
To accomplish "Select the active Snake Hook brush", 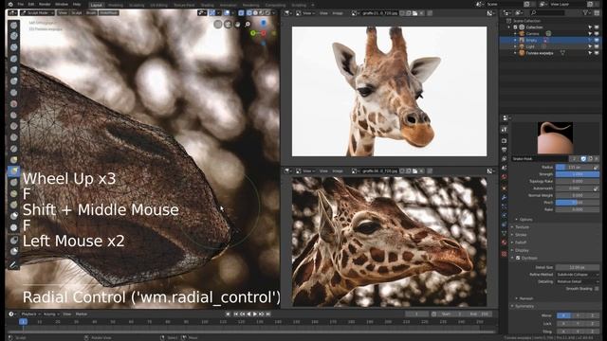I will [14, 170].
